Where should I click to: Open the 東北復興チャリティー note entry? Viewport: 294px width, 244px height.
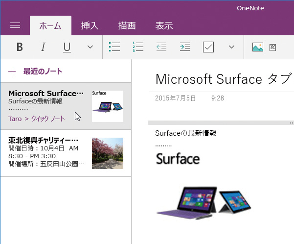tap(66, 153)
